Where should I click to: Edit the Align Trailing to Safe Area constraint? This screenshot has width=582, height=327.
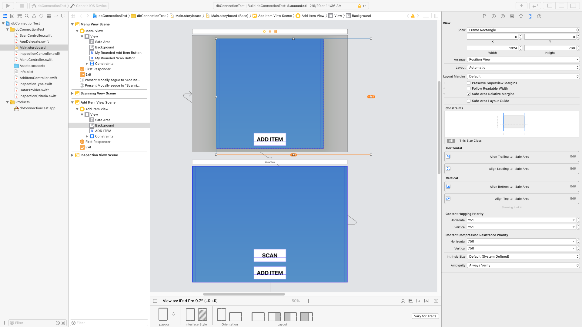pyautogui.click(x=573, y=157)
